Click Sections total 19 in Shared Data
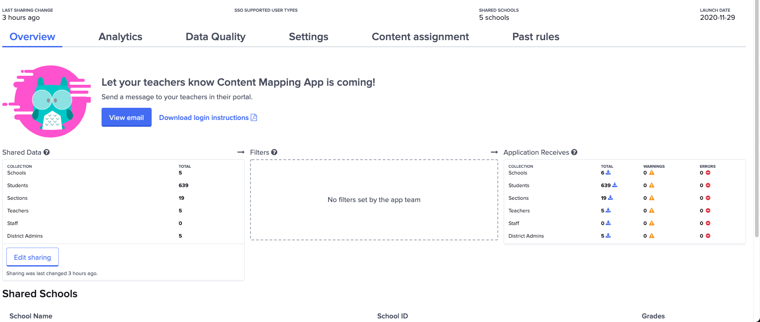This screenshot has height=322, width=760. click(181, 198)
